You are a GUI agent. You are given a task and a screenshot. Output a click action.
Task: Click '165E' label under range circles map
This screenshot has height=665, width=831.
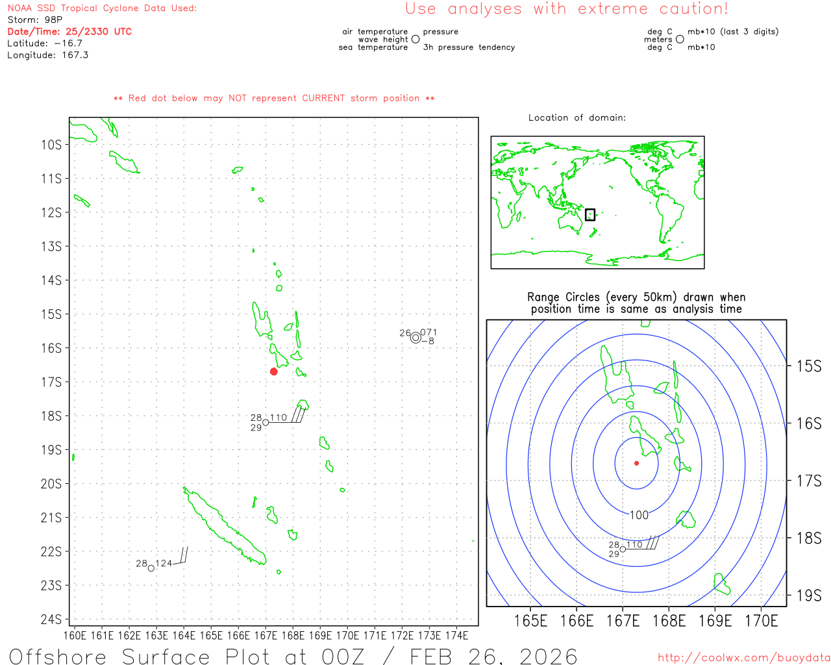(530, 621)
